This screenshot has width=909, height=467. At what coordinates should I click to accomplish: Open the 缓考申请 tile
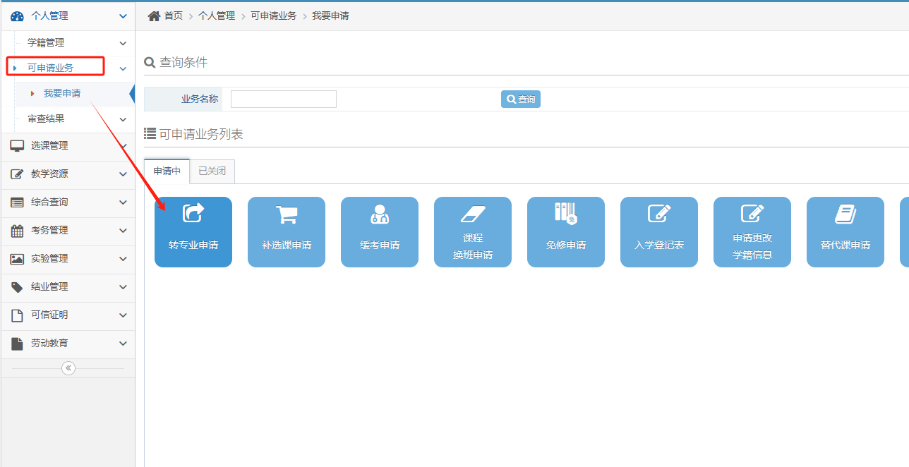pos(379,232)
